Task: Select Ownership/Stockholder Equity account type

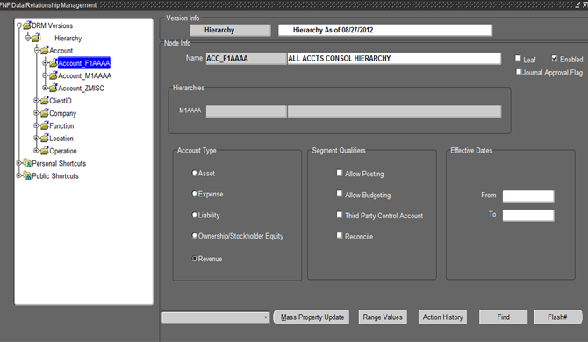Action: coord(194,235)
